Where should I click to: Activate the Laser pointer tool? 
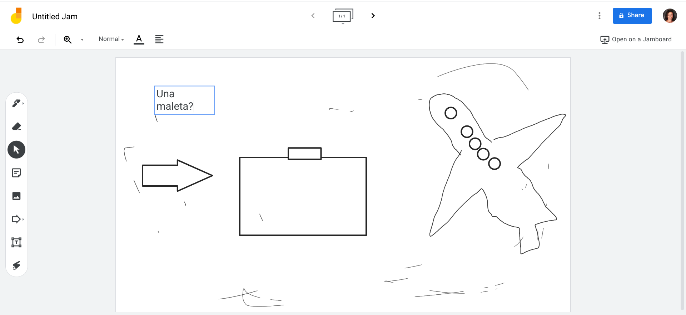coord(16,265)
